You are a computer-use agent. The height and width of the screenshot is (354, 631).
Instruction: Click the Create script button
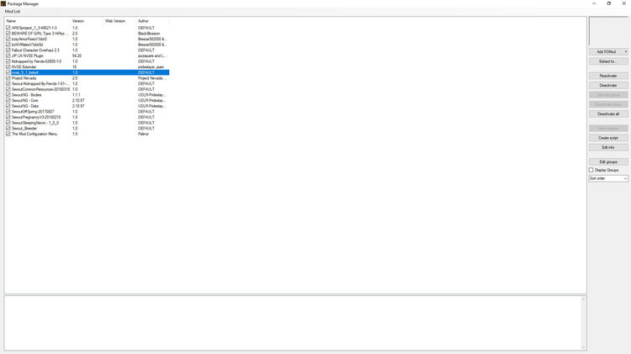tap(608, 138)
